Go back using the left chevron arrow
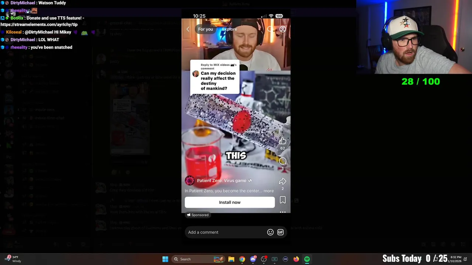The height and width of the screenshot is (265, 472). [188, 29]
